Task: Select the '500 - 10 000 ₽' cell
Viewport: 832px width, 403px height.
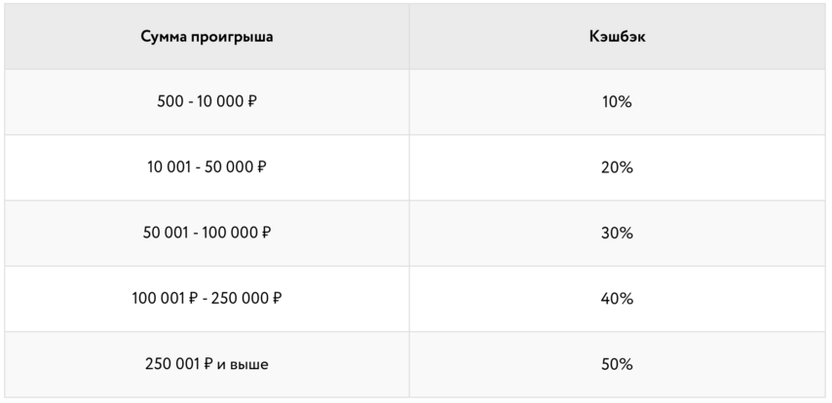Action: (x=207, y=102)
